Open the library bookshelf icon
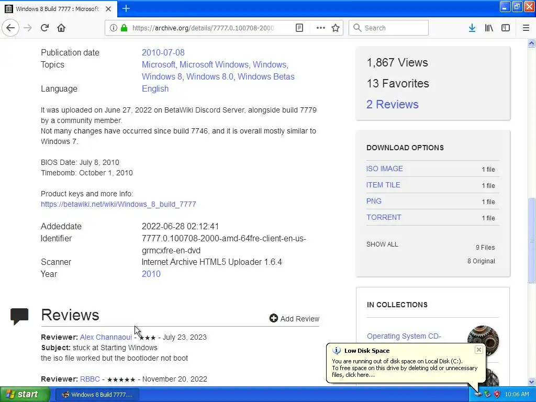Image resolution: width=536 pixels, height=402 pixels. [489, 28]
